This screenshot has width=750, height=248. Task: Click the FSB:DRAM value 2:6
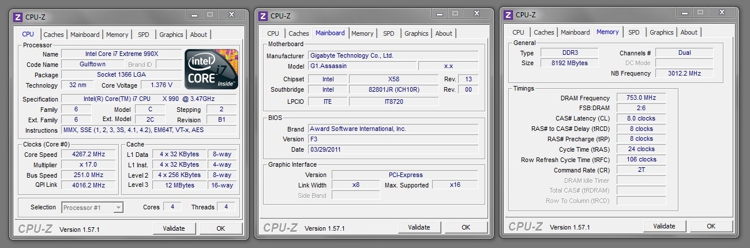[x=642, y=108]
